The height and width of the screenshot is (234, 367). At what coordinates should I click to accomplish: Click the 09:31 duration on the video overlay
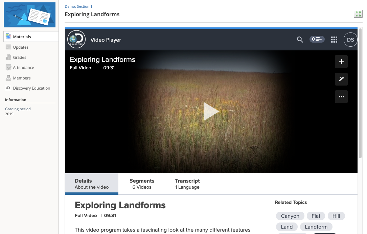coord(109,68)
